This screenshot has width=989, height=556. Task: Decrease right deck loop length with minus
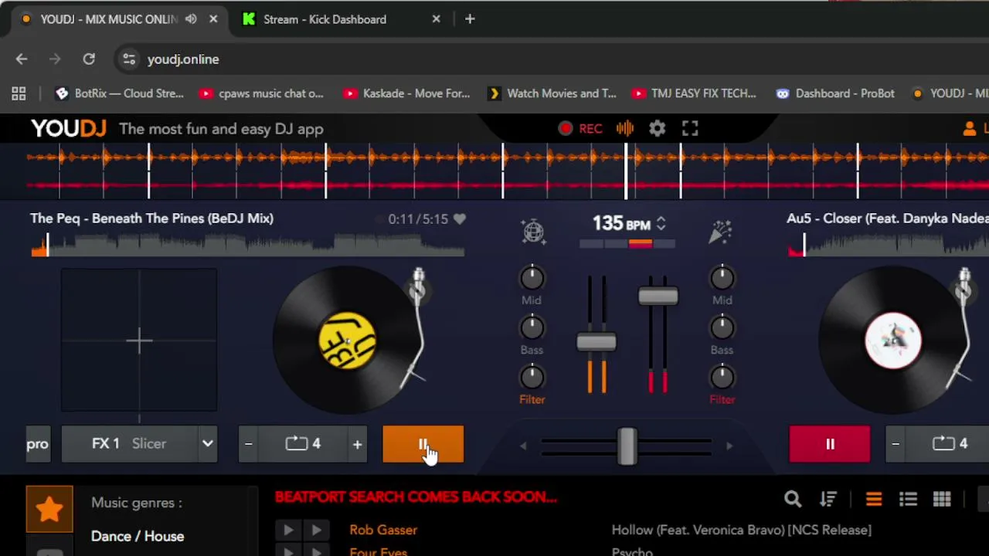tap(896, 444)
